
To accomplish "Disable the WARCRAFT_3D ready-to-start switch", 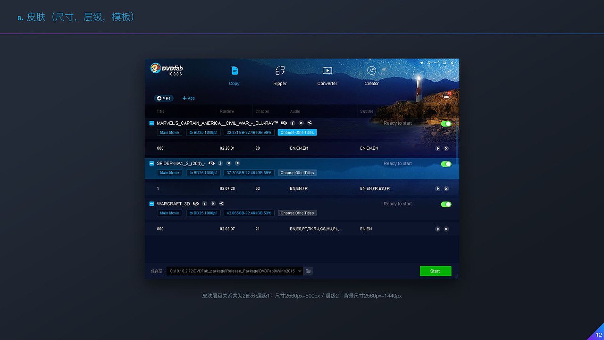I will click(445, 204).
